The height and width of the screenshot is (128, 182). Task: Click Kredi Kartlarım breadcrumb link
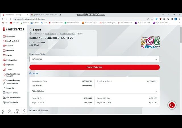(x=51, y=34)
